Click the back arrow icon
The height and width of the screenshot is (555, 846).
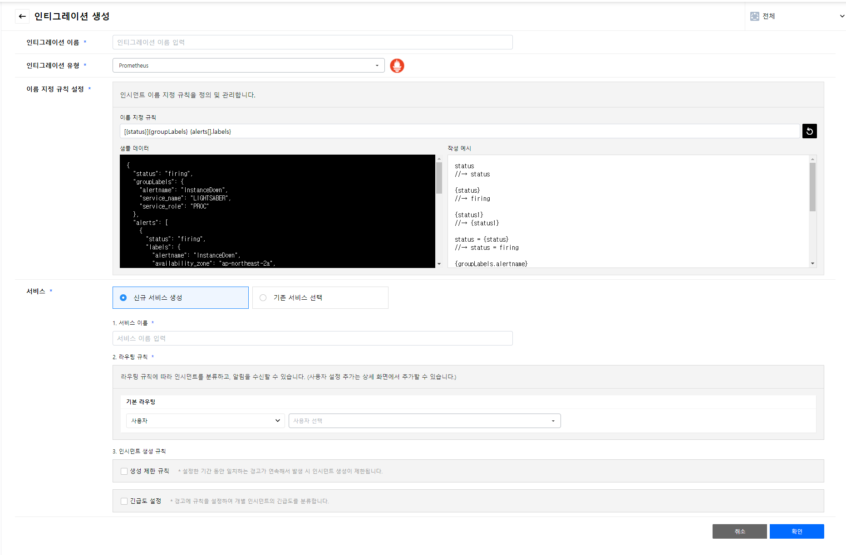pyautogui.click(x=22, y=16)
